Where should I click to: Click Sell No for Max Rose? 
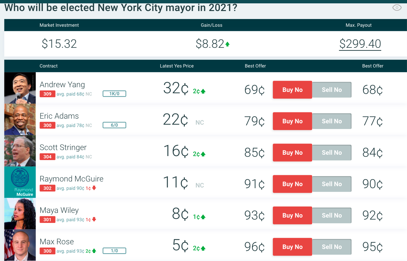click(x=332, y=247)
